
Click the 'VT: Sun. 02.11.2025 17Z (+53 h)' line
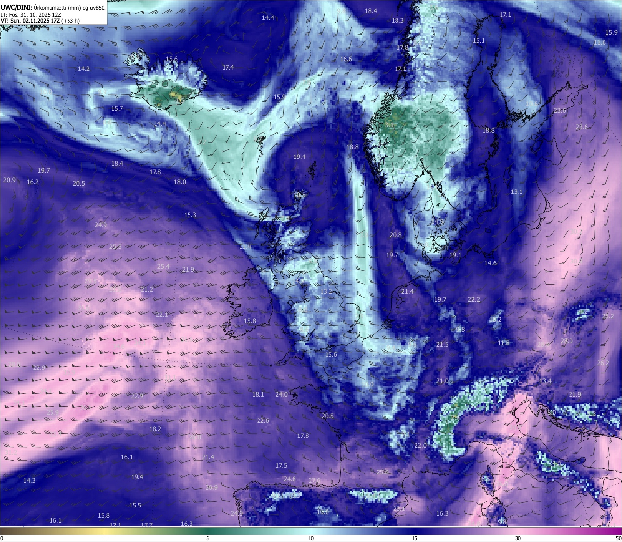pos(40,21)
